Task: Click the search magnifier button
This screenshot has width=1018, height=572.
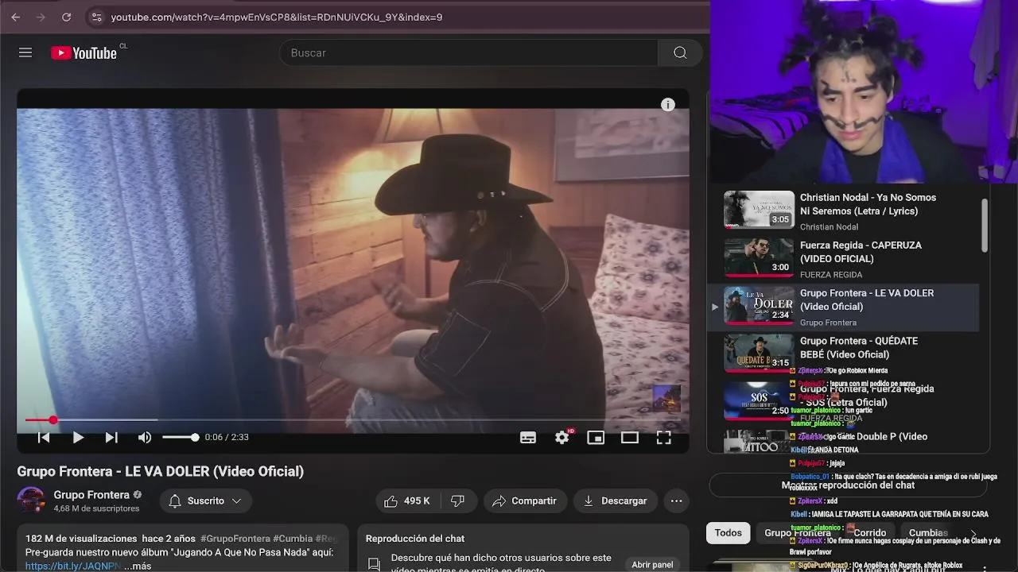Action: point(680,52)
